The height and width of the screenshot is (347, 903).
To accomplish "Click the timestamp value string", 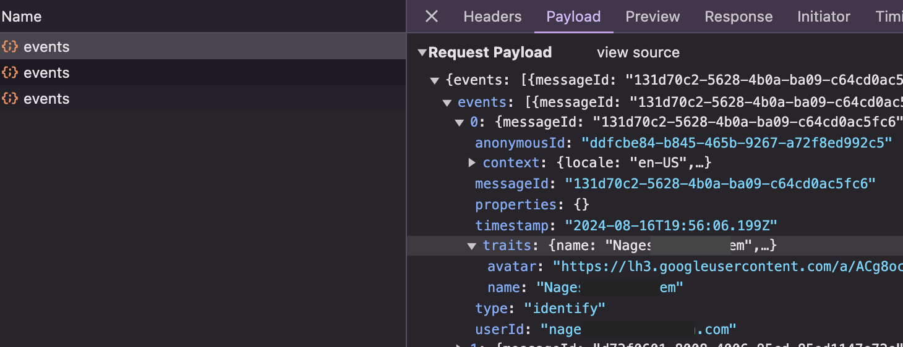I will (671, 225).
